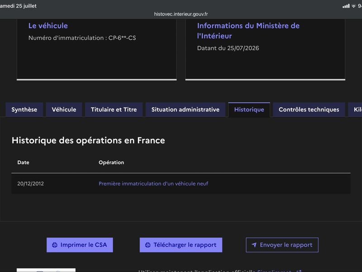Click printer icon in Imprimer le CSA
The image size is (362, 272).
pos(55,245)
